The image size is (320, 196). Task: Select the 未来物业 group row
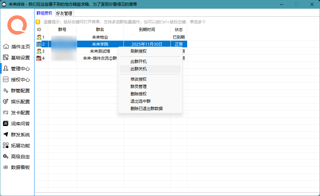pyautogui.click(x=100, y=37)
